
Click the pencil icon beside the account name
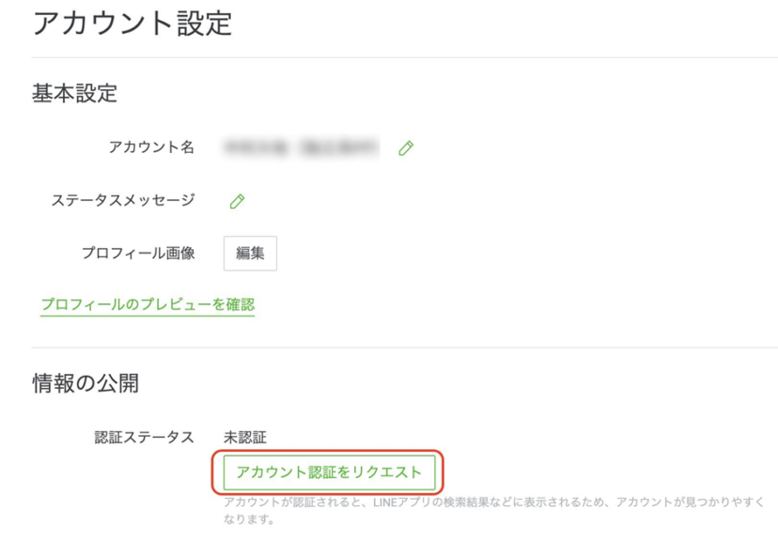406,148
